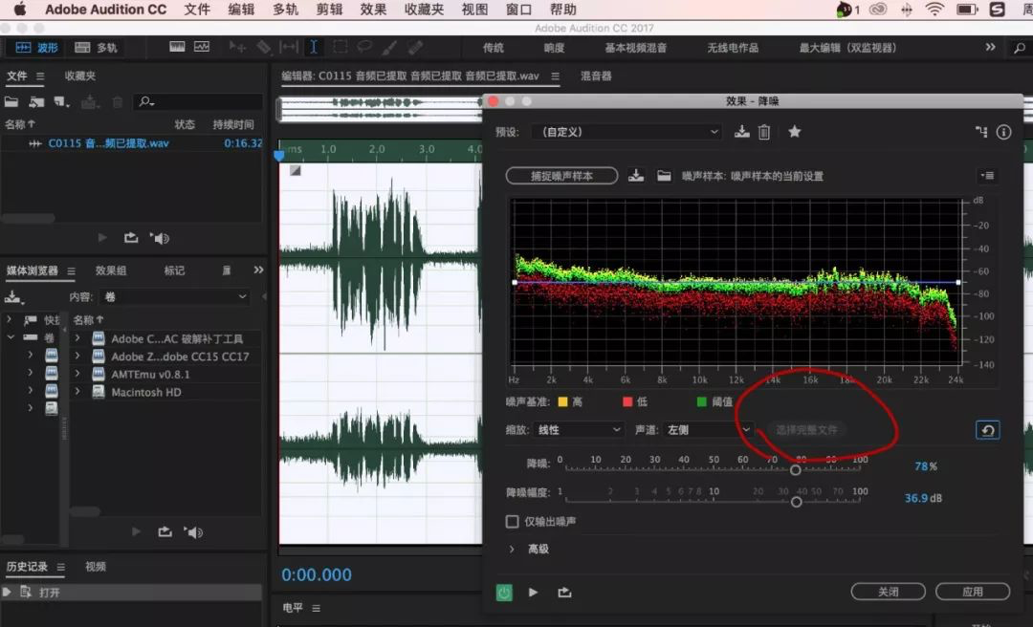Click the open file folder icon in 文件 panel

(x=11, y=102)
